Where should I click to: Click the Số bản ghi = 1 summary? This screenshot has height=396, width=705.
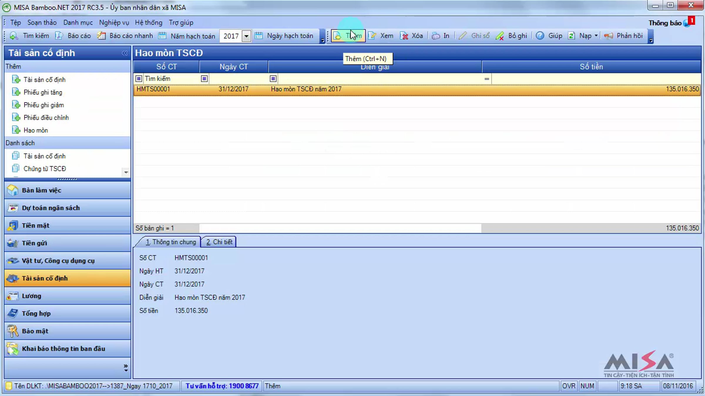(x=155, y=228)
